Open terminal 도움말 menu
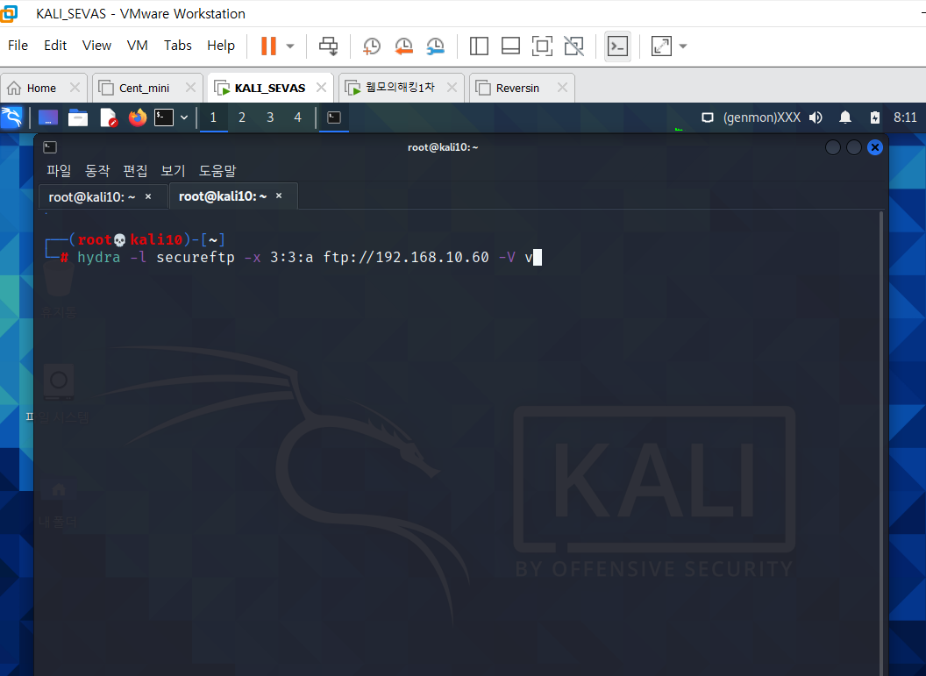926x676 pixels. [217, 171]
